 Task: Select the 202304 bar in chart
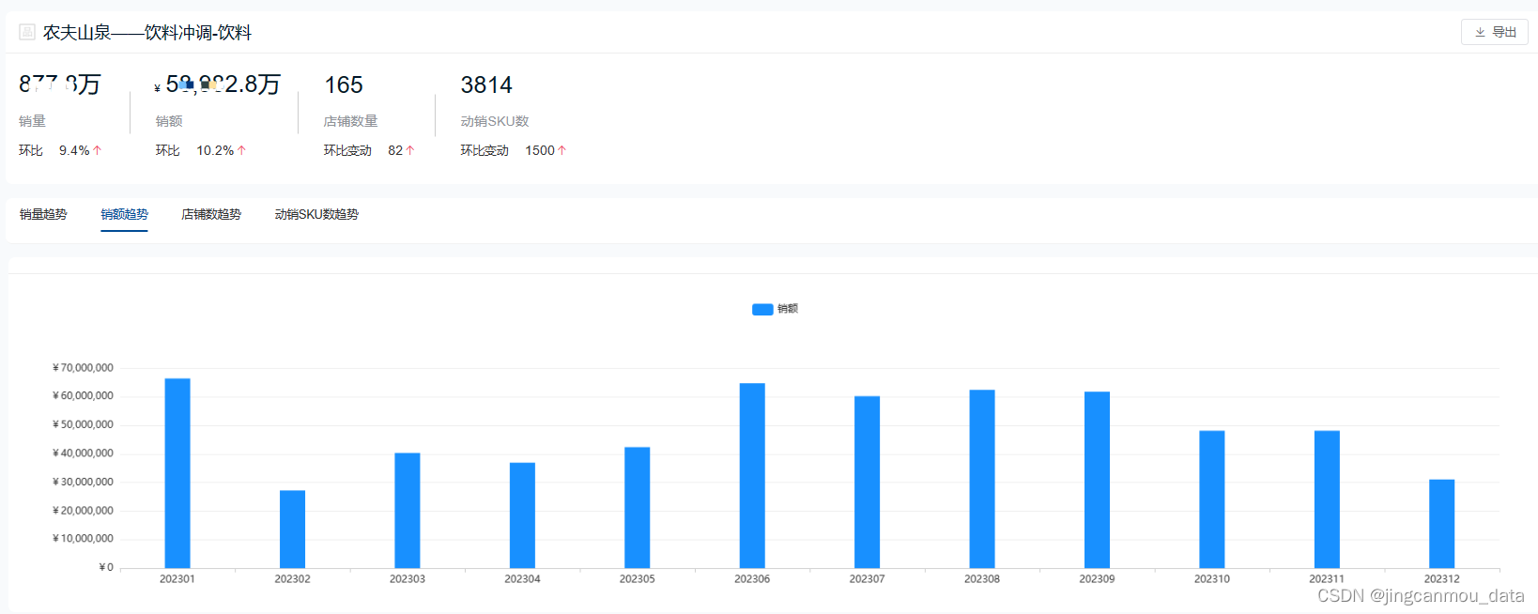pos(522,514)
